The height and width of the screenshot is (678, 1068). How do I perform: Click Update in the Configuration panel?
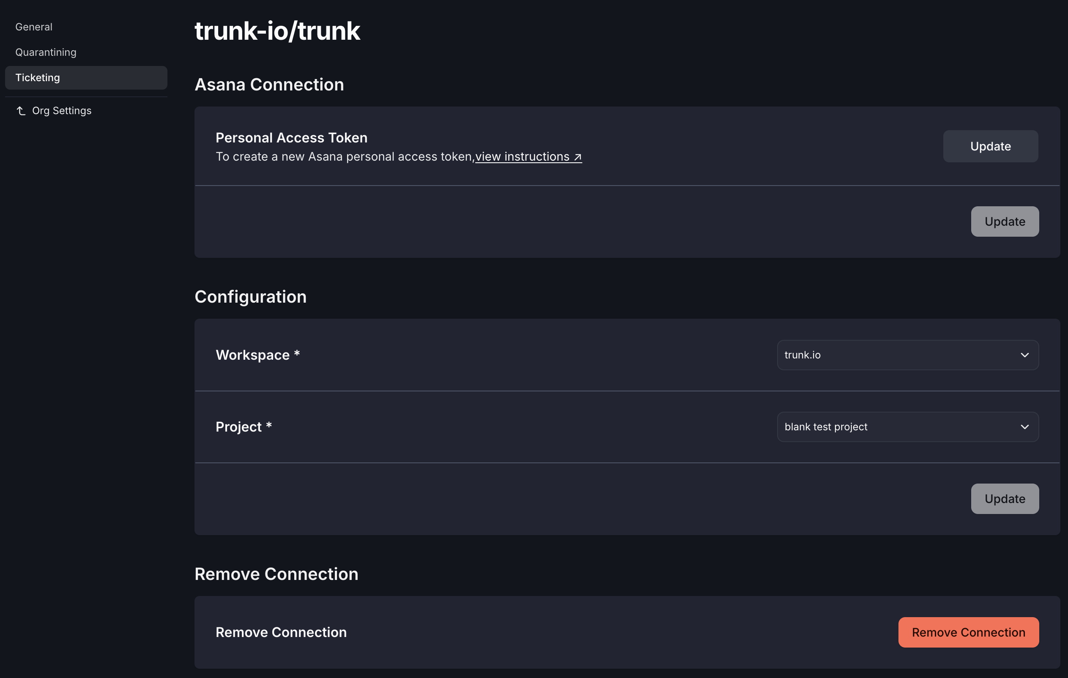pyautogui.click(x=1005, y=498)
